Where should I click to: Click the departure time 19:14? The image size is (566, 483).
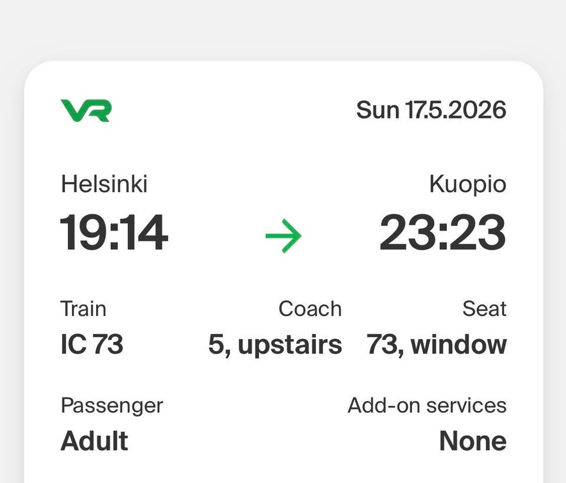coord(114,234)
